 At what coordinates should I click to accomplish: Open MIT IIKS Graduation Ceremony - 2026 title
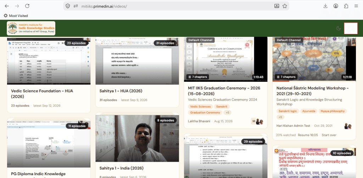point(224,91)
